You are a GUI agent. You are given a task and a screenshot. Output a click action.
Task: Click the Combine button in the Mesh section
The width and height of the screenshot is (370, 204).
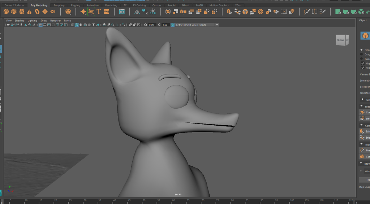364,113
